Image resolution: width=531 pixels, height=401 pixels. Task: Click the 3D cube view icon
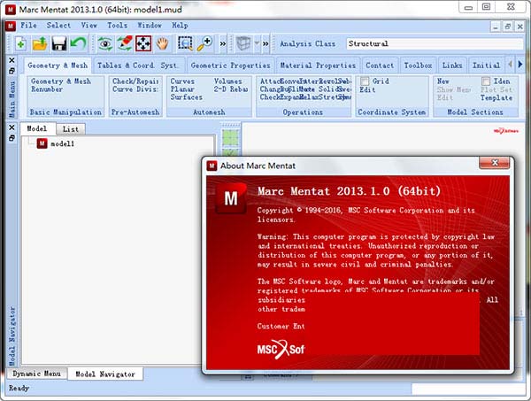click(243, 43)
